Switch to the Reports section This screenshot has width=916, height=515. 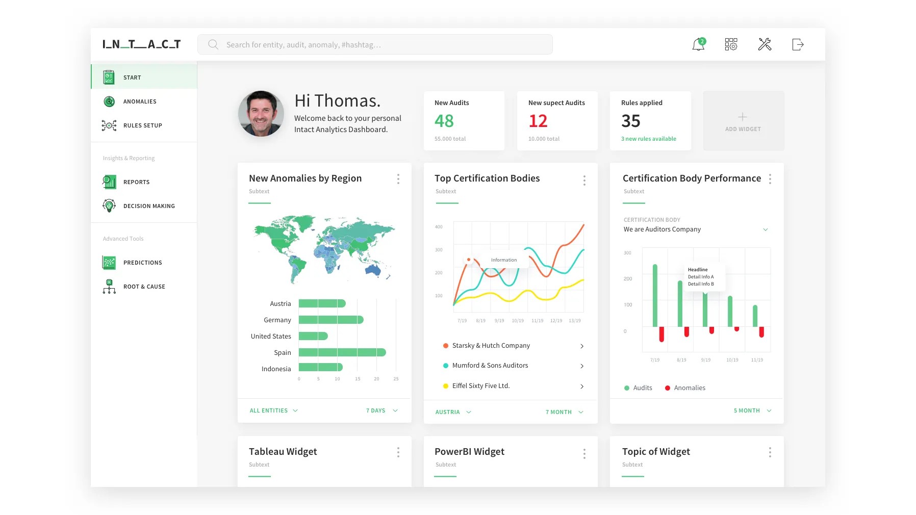tap(136, 182)
